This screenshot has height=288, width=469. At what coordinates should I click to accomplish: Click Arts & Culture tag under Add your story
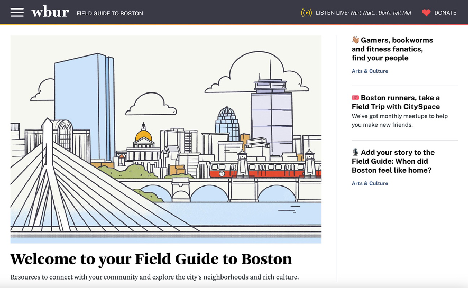(x=370, y=183)
